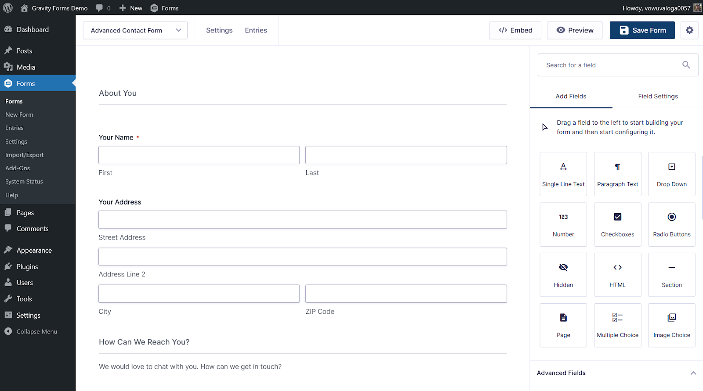Add an Image Choice field
Screen dimensions: 703x391
pos(671,325)
